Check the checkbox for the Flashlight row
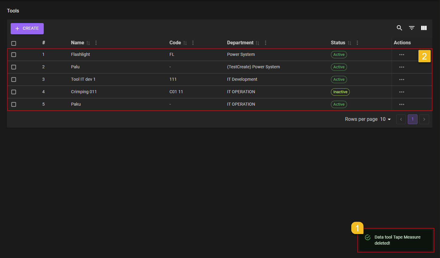 tap(14, 54)
